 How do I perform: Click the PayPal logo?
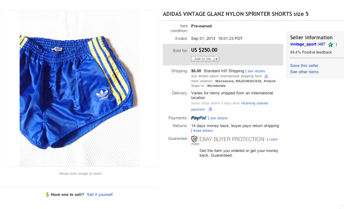(199, 118)
